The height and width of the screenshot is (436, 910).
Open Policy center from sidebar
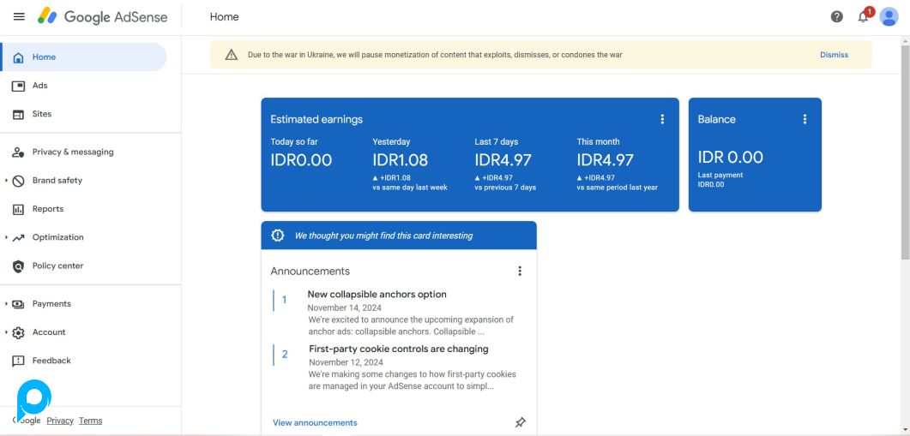[x=57, y=266]
